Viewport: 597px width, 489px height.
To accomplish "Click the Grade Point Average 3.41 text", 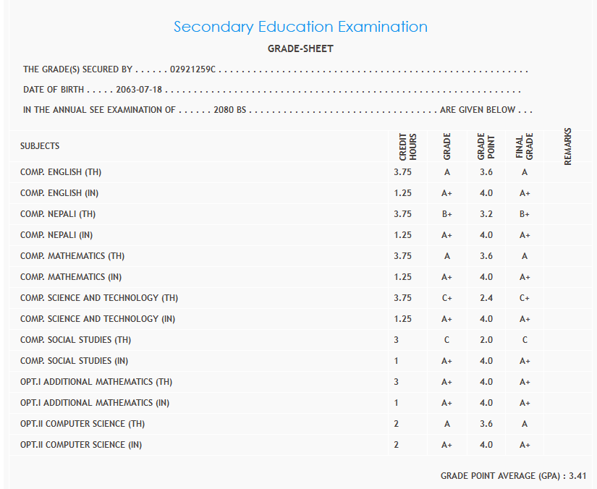I will tap(512, 476).
